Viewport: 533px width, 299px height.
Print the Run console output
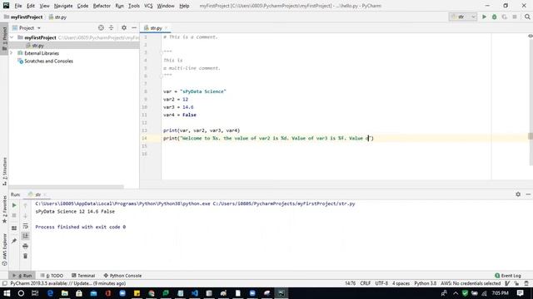[26, 246]
